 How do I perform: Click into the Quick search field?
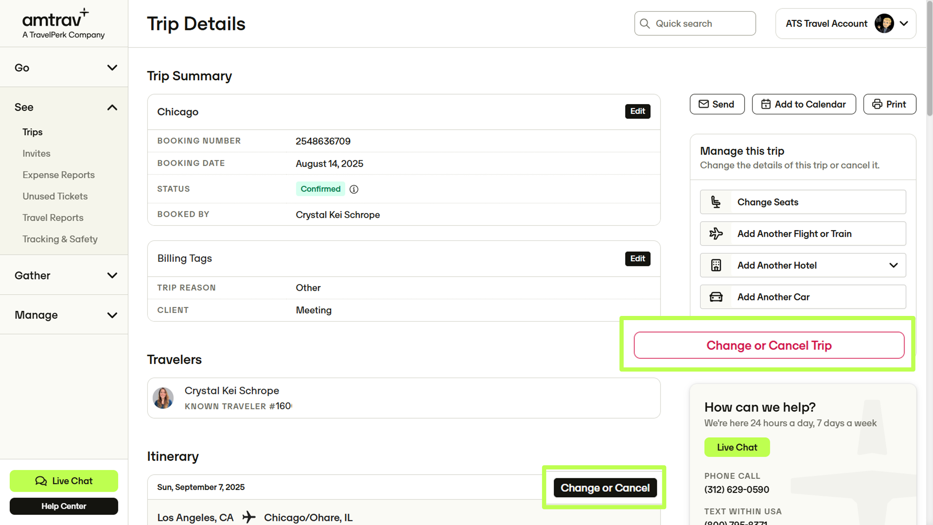(695, 23)
